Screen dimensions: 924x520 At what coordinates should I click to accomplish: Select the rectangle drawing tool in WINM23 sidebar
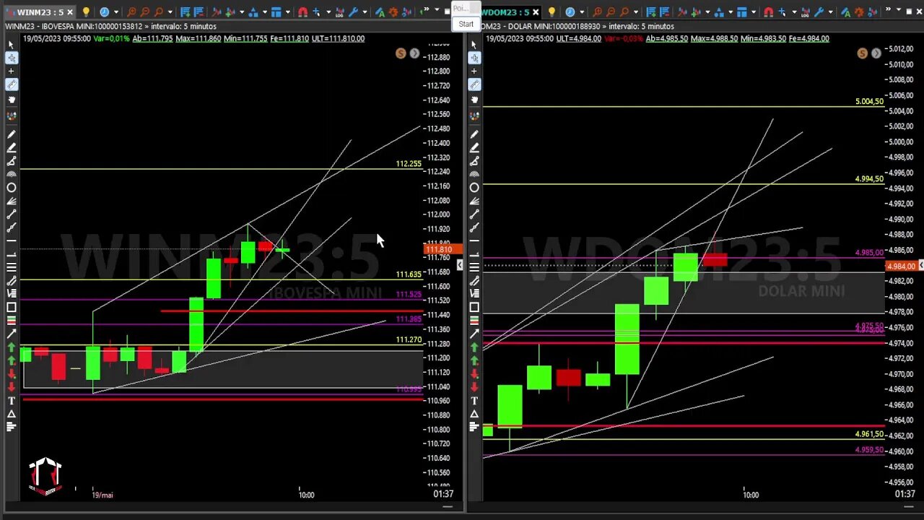(12, 308)
